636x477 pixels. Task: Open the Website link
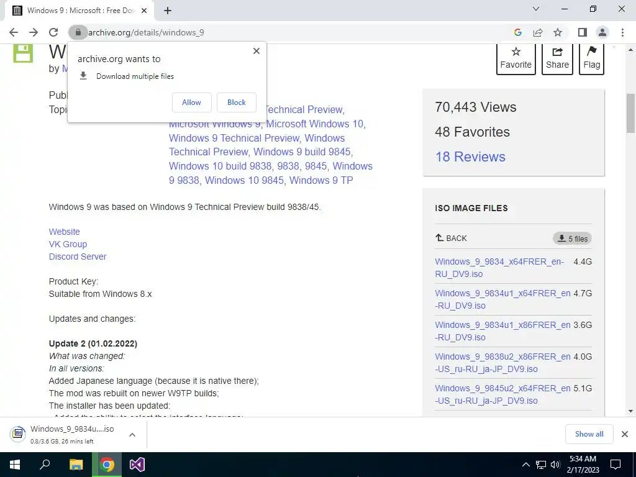pos(65,232)
